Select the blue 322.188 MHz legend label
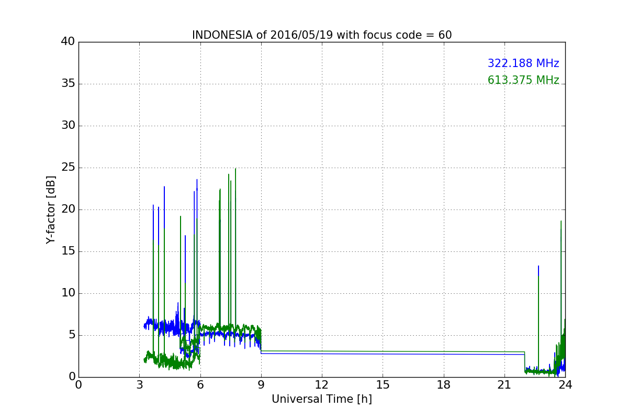 coord(523,63)
